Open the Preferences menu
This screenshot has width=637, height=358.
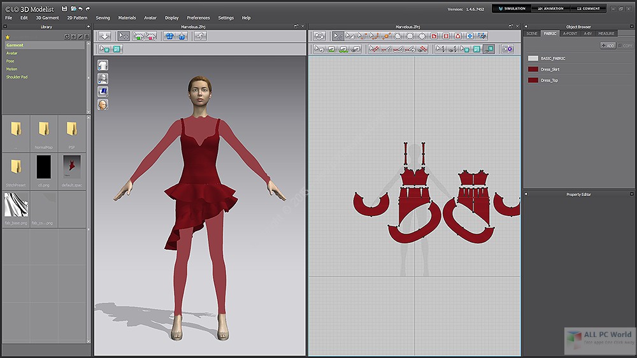pos(198,18)
